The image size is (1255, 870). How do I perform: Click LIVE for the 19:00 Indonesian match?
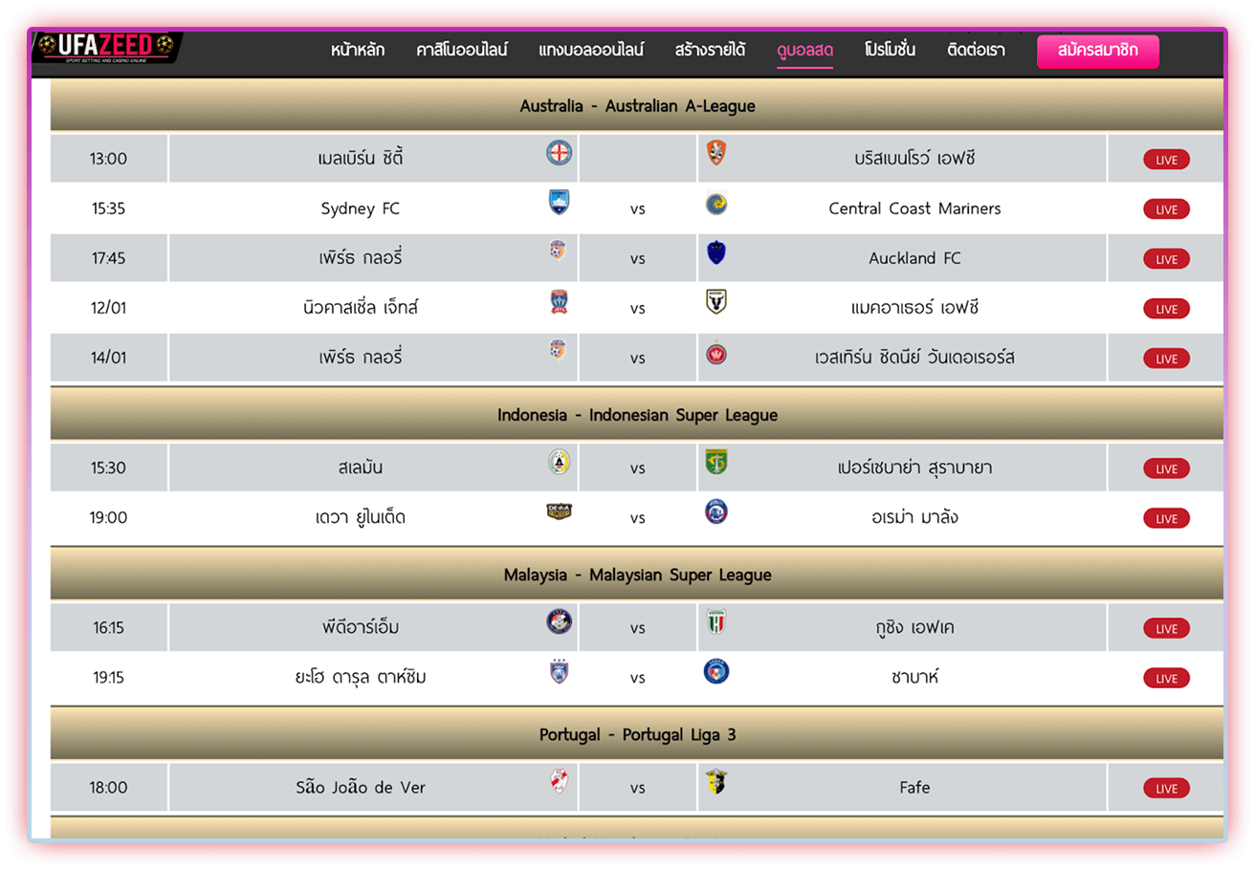coord(1166,519)
